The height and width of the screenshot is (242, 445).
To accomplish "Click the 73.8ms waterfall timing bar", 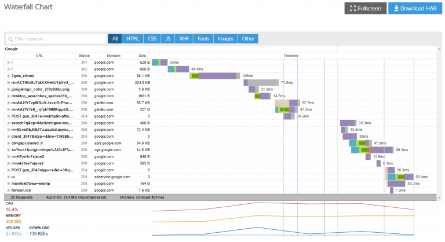I will (260, 83).
